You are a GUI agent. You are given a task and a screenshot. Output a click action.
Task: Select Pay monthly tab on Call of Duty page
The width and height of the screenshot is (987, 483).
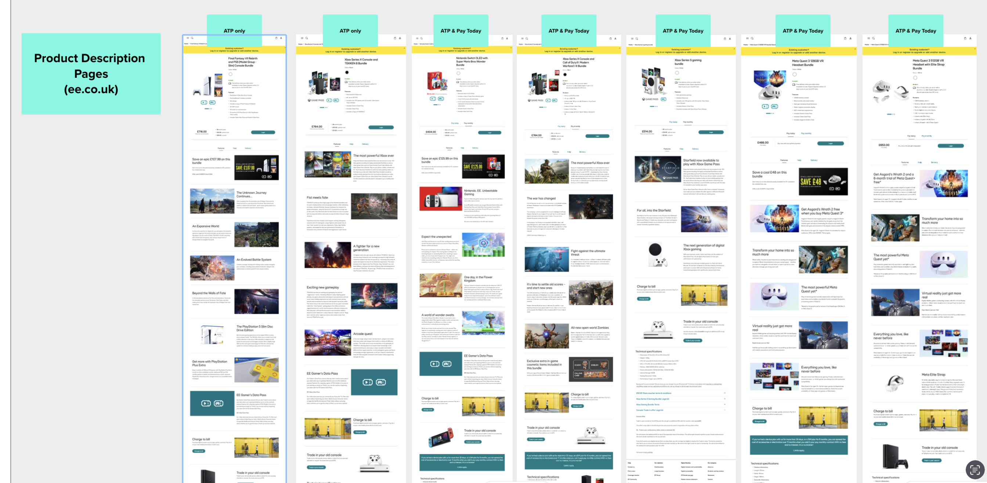pos(575,126)
